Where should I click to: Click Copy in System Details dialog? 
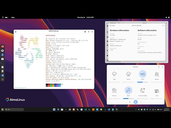112,26
